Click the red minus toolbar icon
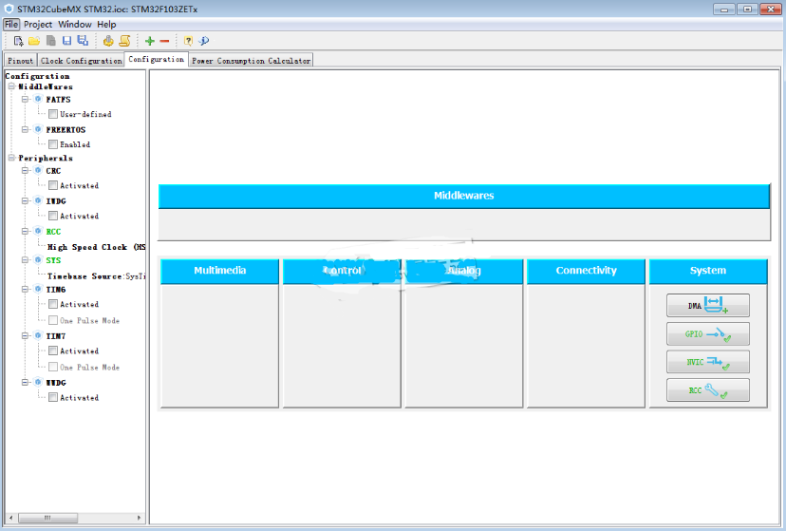This screenshot has height=531, width=786. [x=164, y=41]
